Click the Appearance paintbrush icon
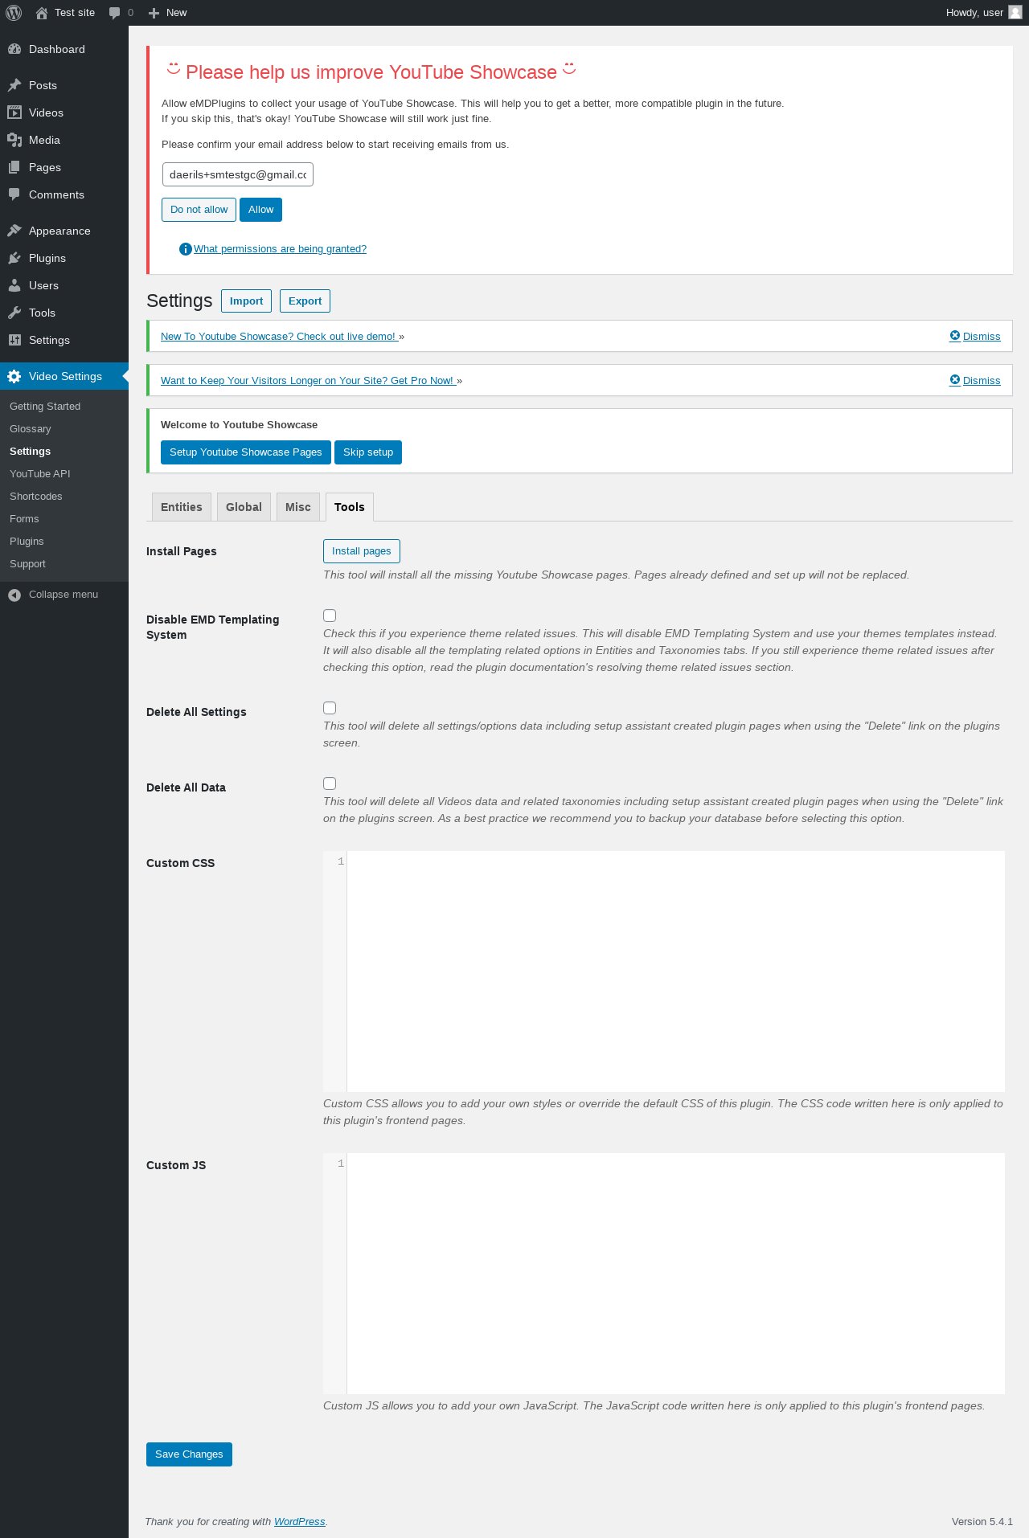The width and height of the screenshot is (1029, 1538). click(x=14, y=231)
